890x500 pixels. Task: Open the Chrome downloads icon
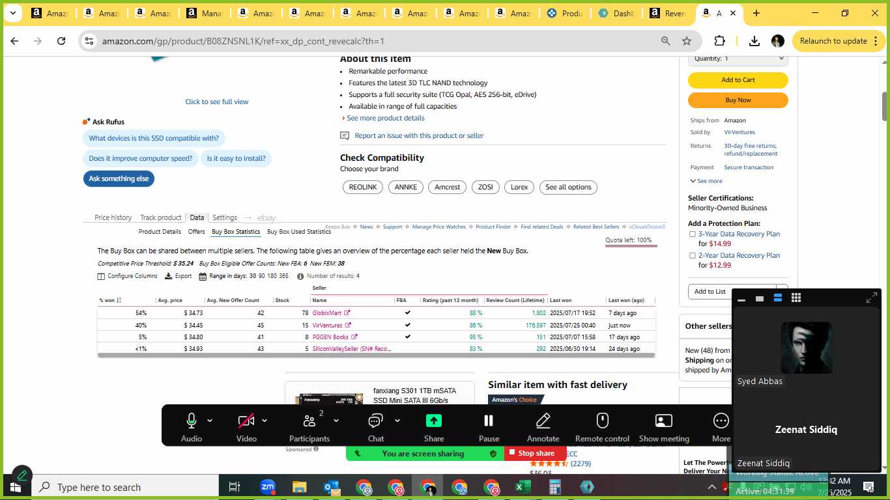click(754, 41)
